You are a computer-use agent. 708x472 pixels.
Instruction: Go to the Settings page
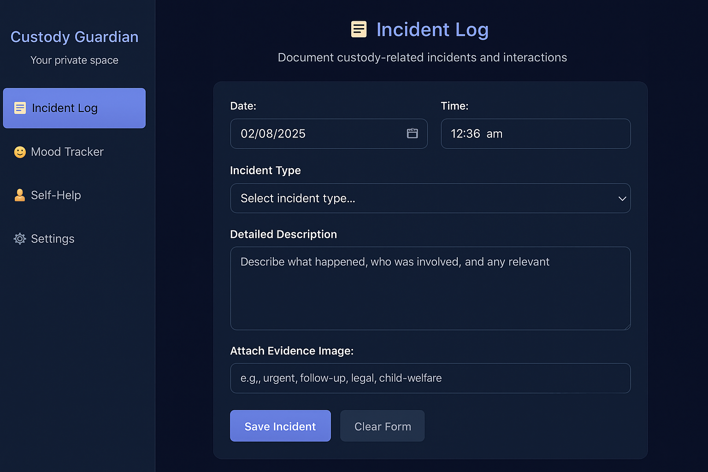pos(53,239)
